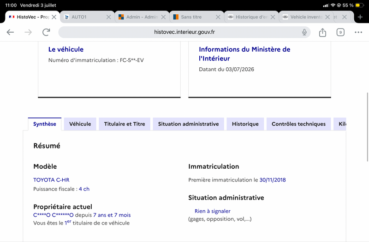Click the Résumé heading

click(47, 146)
